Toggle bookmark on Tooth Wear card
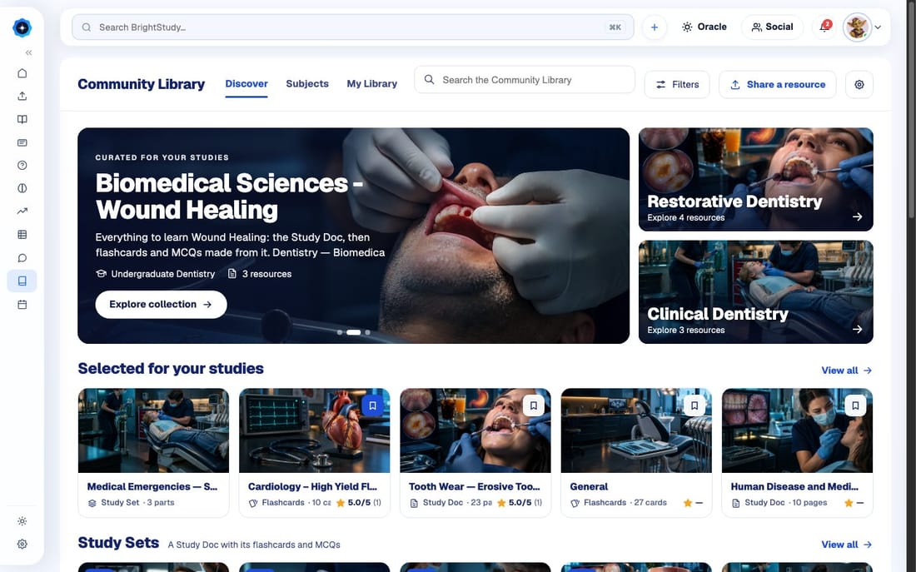 tap(533, 405)
